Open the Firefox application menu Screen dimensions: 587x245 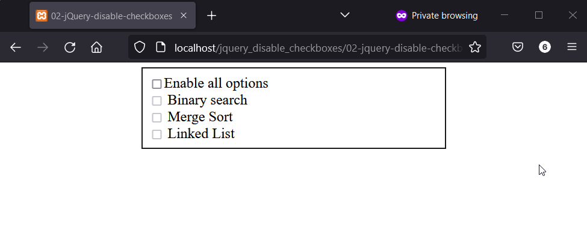click(572, 47)
